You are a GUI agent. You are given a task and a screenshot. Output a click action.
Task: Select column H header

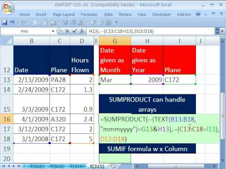(x=147, y=41)
